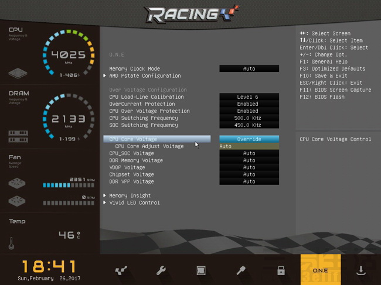This screenshot has width=381, height=285.
Task: Select CPU Over Voltage Protection label
Action: [x=149, y=111]
